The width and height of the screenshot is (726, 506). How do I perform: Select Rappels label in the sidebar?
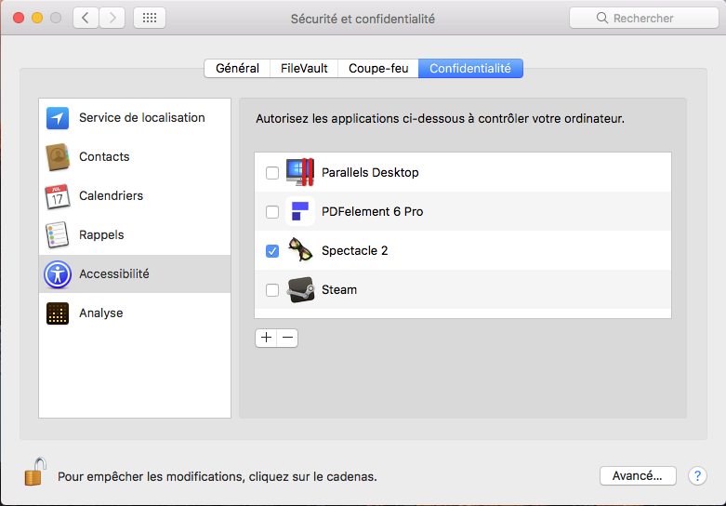101,235
